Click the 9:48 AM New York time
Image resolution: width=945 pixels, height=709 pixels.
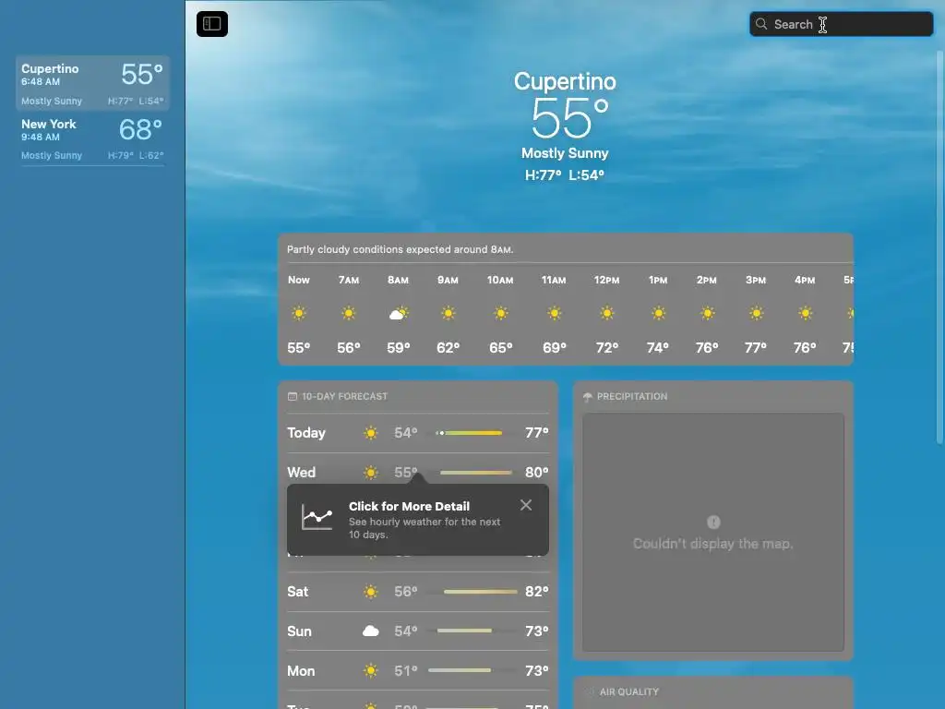pos(41,137)
